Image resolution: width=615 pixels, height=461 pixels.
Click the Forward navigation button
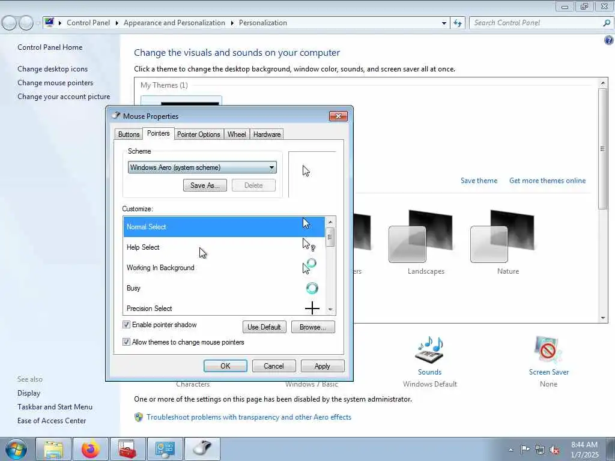26,23
